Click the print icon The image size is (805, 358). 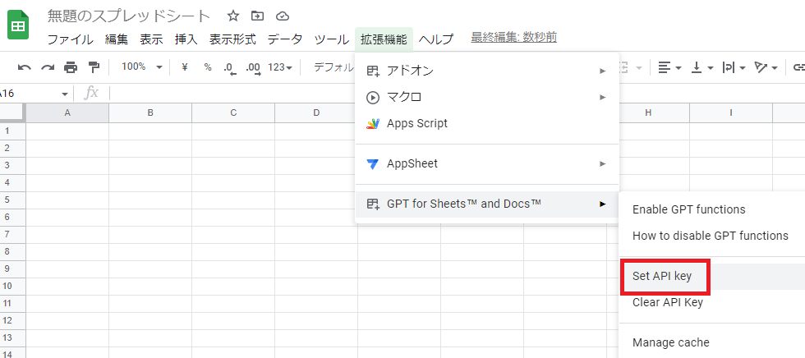tap(71, 67)
